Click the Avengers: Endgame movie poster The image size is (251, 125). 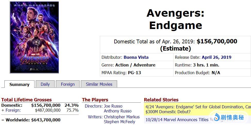point(34,37)
